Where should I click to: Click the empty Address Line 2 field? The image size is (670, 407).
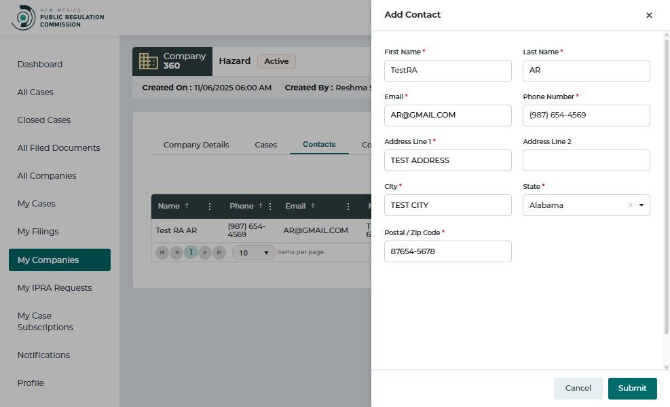(587, 160)
